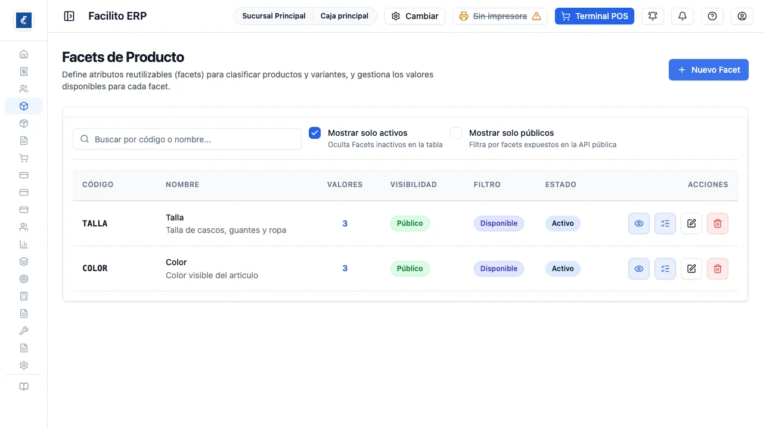The width and height of the screenshot is (763, 429).
Task: Open the values count for Talla row
Action: (x=345, y=223)
